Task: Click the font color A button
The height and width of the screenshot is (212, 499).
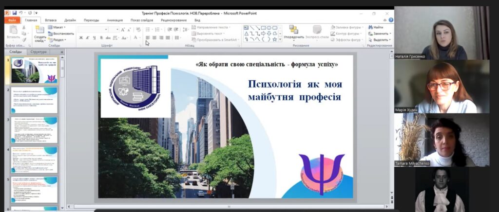Action: pyautogui.click(x=135, y=37)
